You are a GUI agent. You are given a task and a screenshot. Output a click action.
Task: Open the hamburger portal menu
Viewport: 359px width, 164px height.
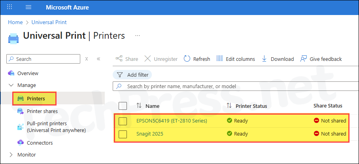tap(28, 7)
